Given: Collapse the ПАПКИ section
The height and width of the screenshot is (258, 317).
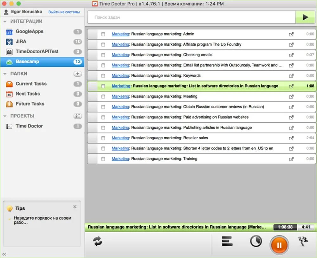Looking at the screenshot, I should [5, 74].
